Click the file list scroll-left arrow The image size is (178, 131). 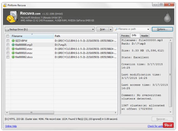click(7, 112)
